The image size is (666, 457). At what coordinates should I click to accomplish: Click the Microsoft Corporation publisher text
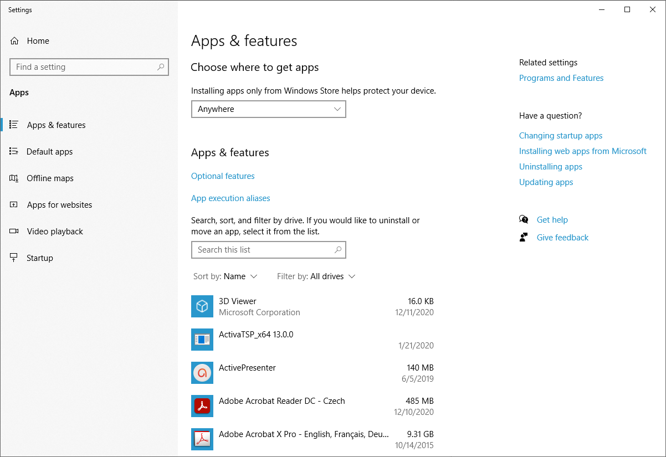click(x=259, y=312)
